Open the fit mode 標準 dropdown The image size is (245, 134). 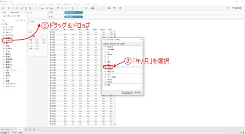coord(97,8)
